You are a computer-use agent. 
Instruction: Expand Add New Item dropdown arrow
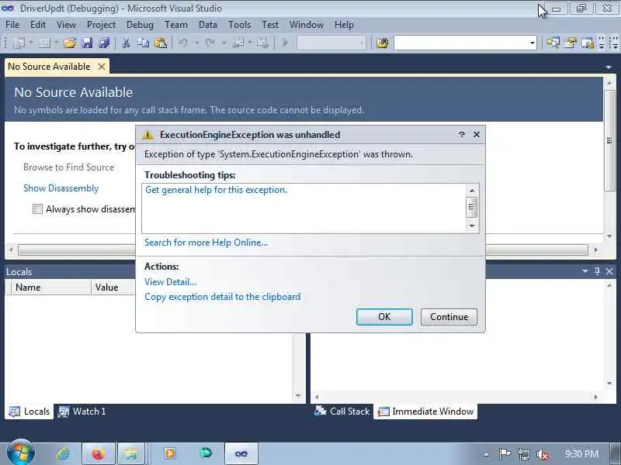[x=56, y=43]
